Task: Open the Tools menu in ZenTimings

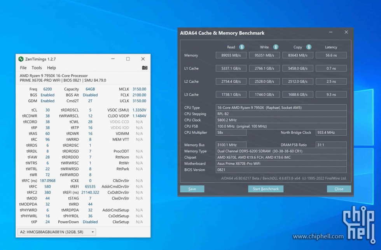Action: click(37, 68)
